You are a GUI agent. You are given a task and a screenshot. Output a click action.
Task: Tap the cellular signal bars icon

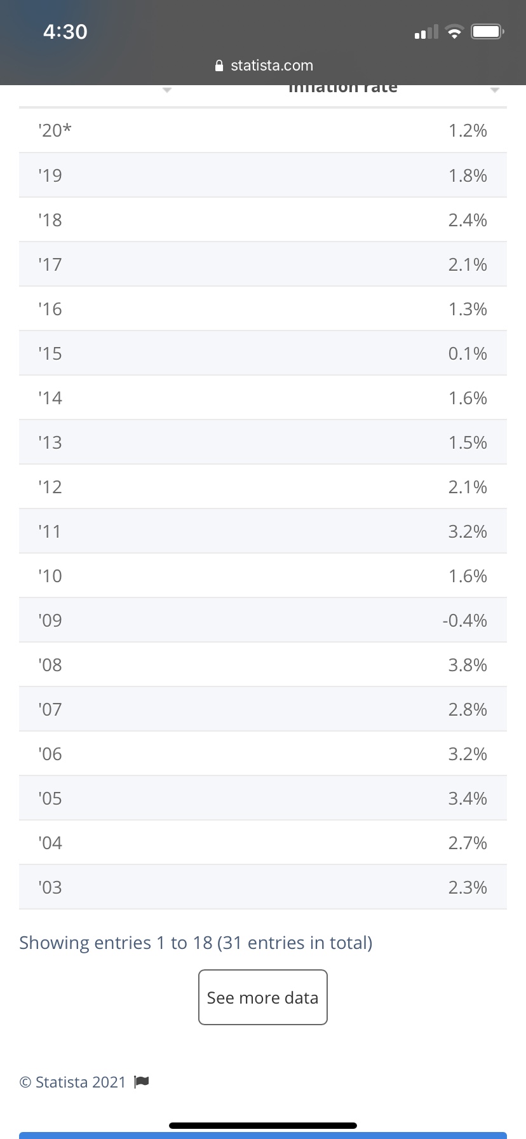point(426,32)
